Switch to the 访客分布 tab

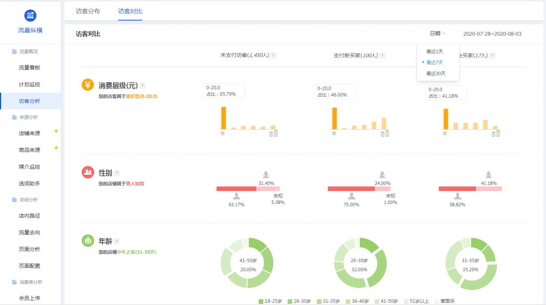tap(88, 11)
